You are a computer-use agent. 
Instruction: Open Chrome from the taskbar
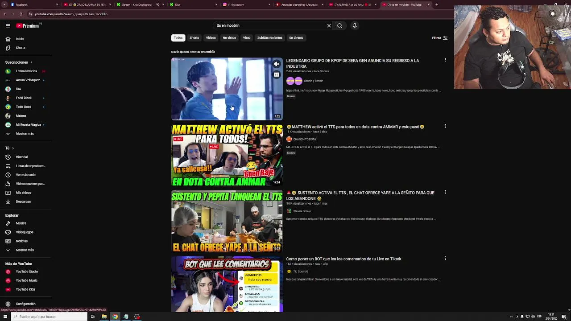tap(115, 317)
